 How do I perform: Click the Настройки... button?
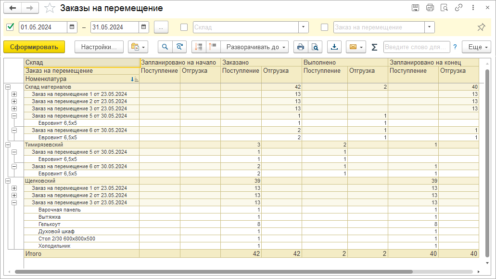click(99, 47)
